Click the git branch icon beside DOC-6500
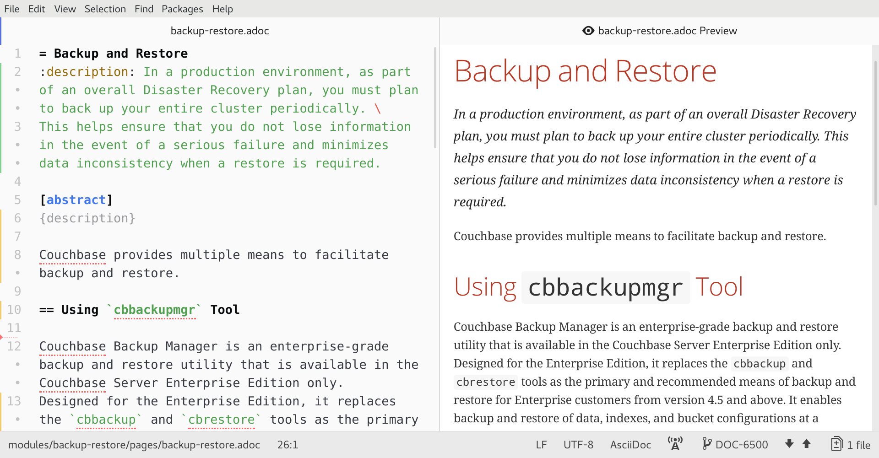The height and width of the screenshot is (458, 879). coord(706,444)
